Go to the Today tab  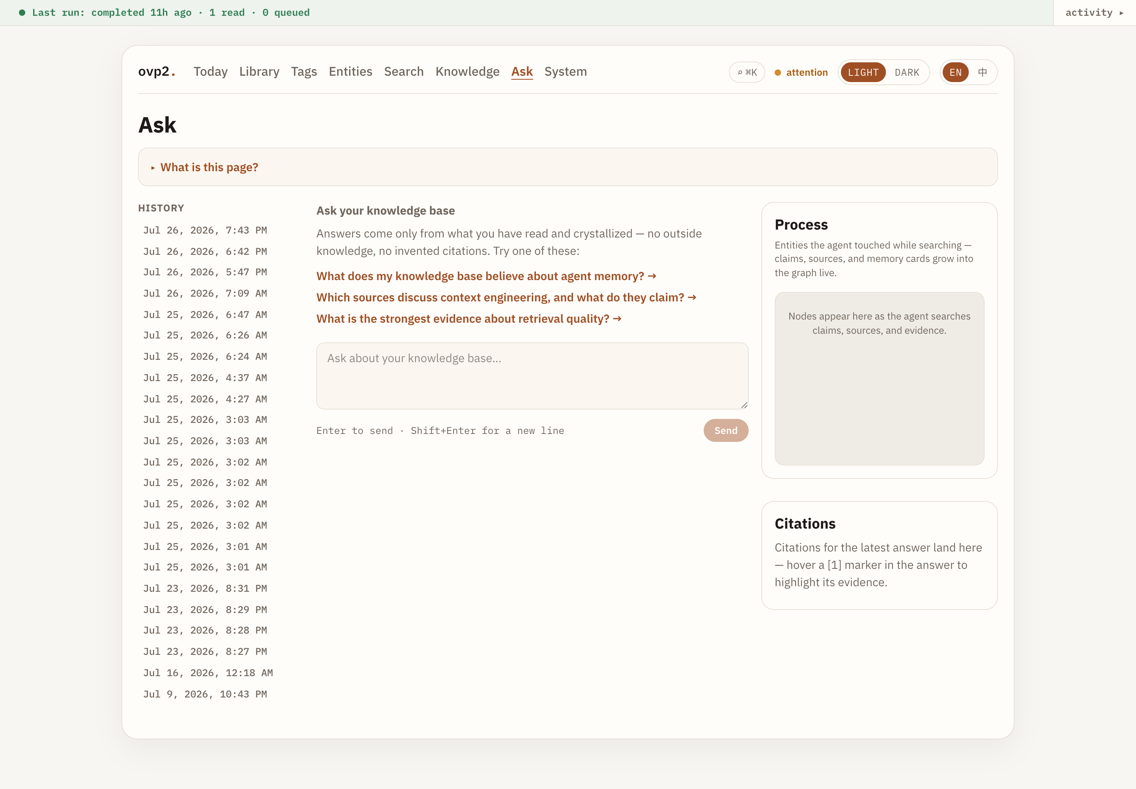click(211, 72)
